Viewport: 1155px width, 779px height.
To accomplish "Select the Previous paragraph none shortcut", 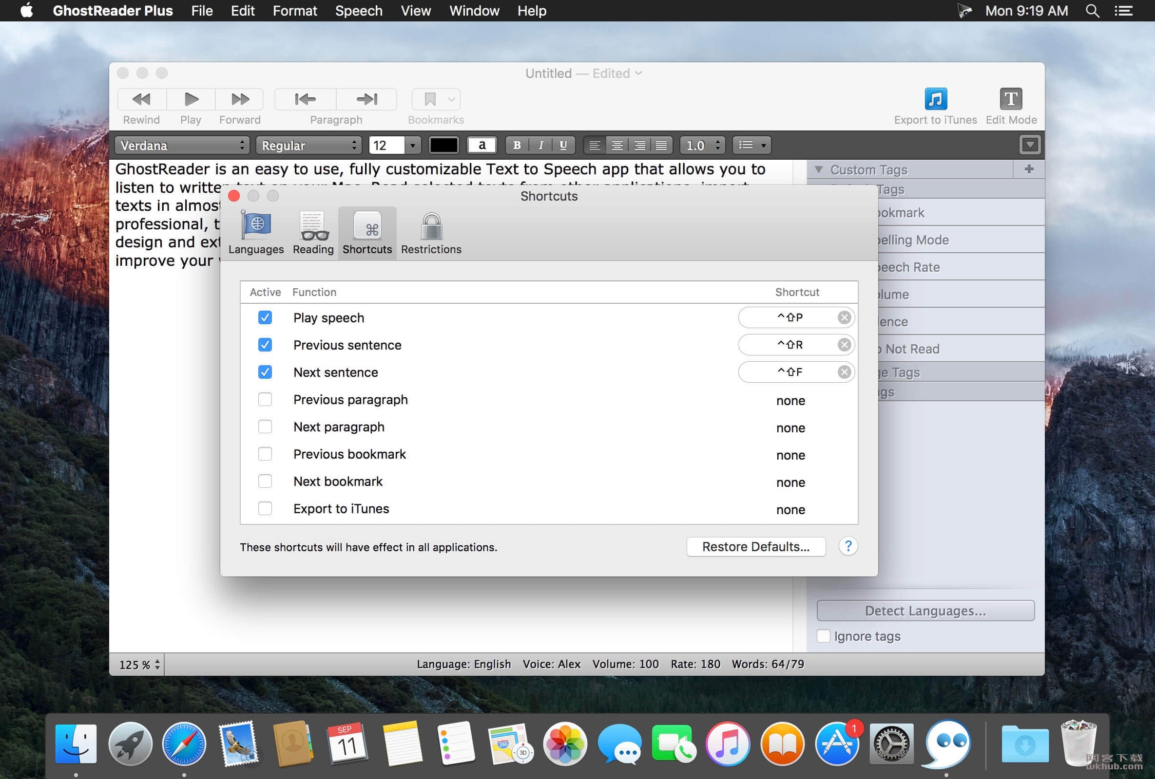I will (790, 401).
